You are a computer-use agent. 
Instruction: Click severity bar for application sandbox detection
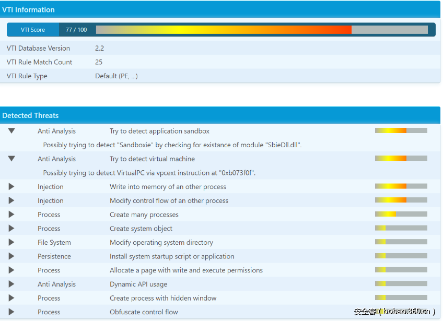[401, 131]
